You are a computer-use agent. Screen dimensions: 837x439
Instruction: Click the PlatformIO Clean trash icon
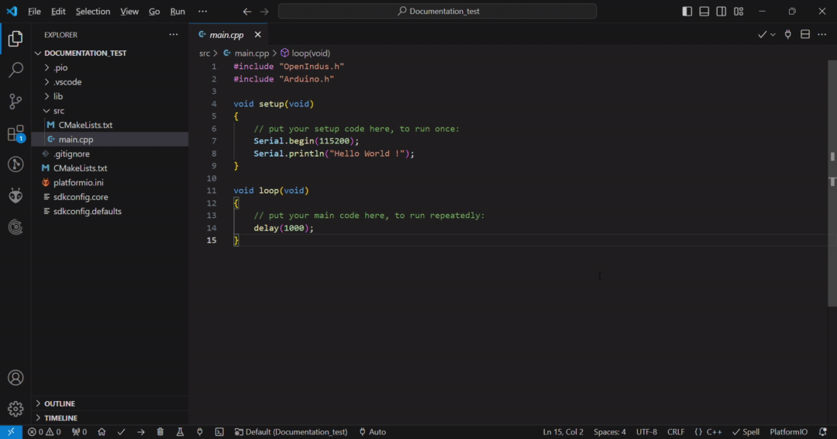click(160, 432)
